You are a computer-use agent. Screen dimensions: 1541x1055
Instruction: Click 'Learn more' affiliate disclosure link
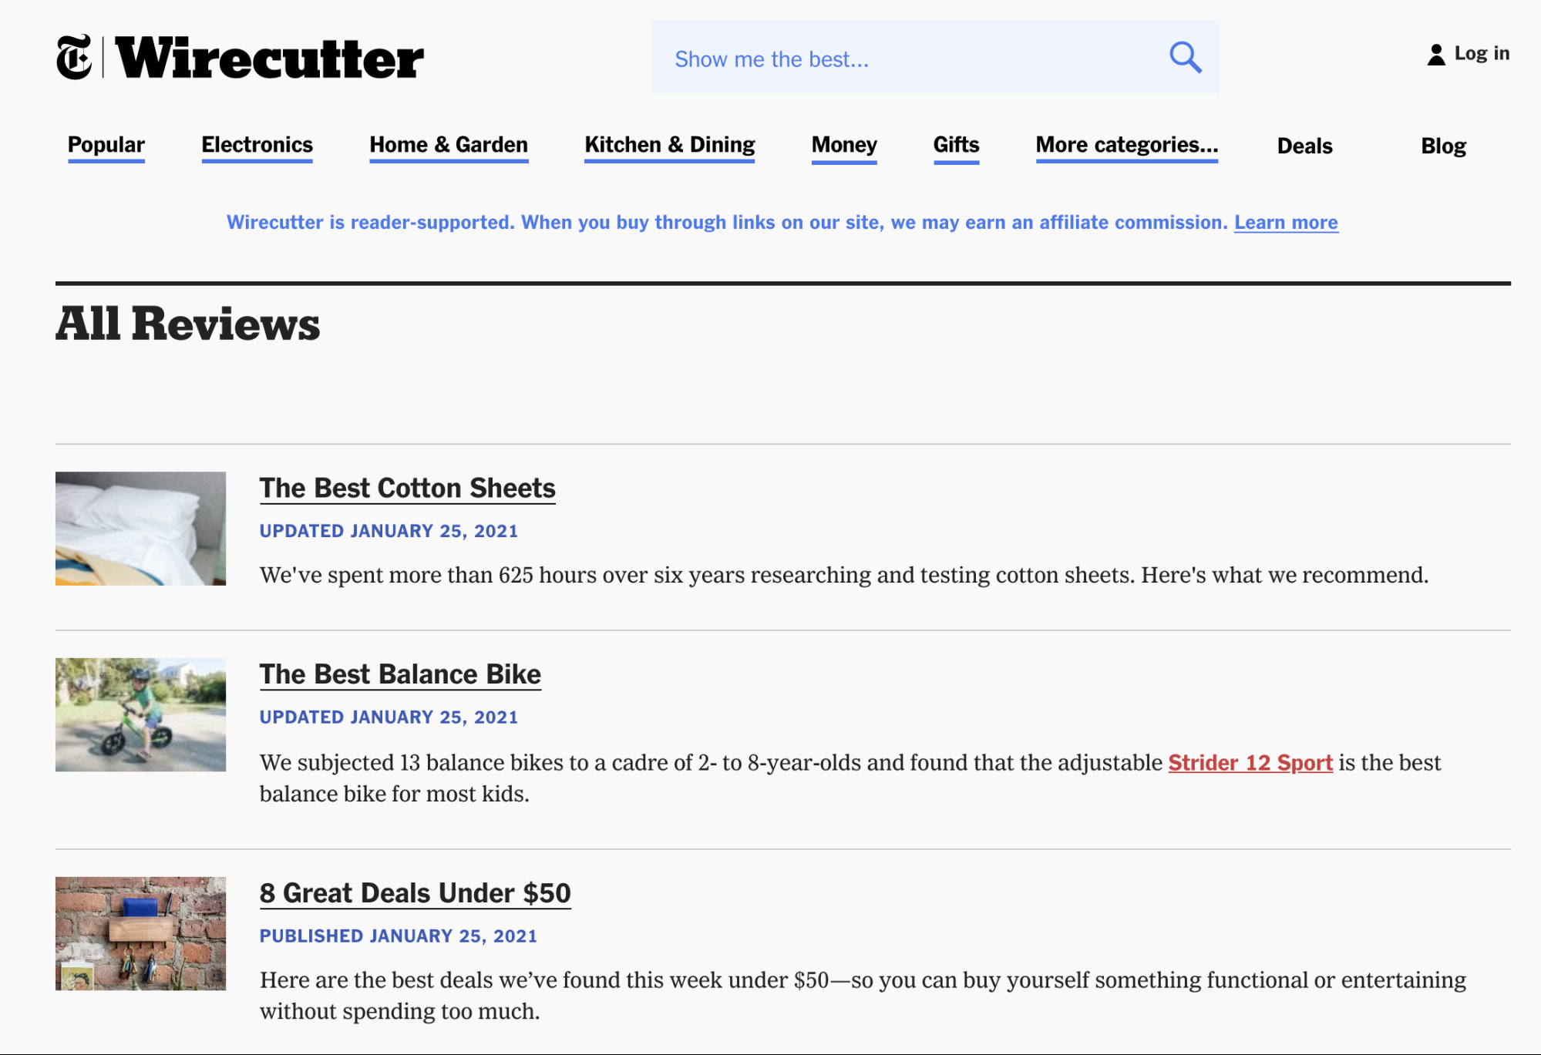(x=1287, y=223)
